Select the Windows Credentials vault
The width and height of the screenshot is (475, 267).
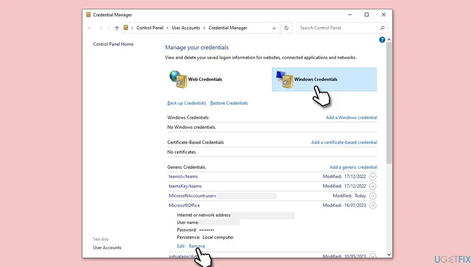pyautogui.click(x=324, y=79)
